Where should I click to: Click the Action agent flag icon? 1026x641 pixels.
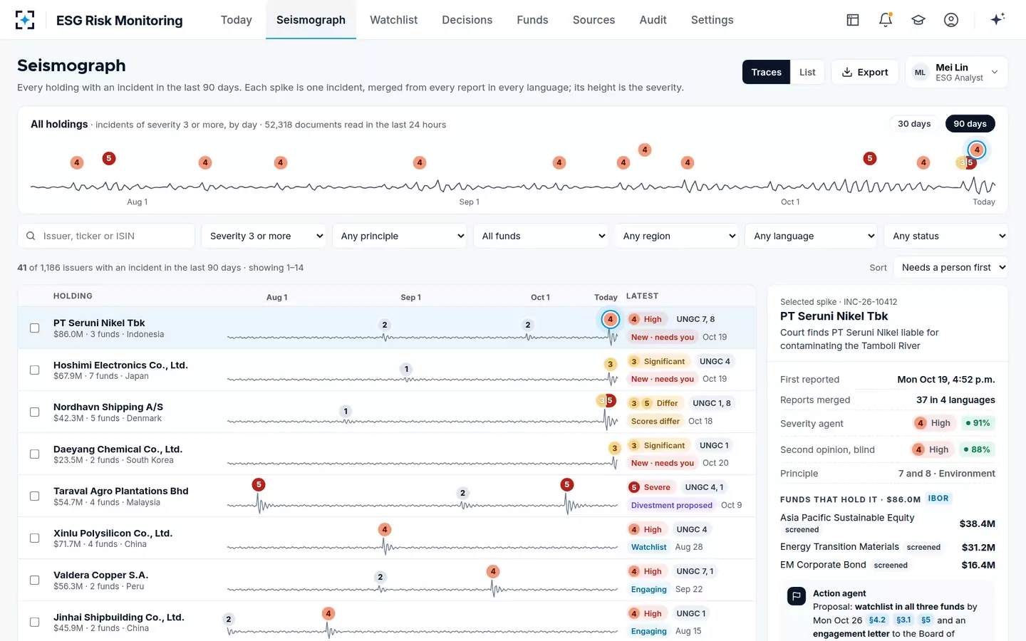click(x=797, y=595)
